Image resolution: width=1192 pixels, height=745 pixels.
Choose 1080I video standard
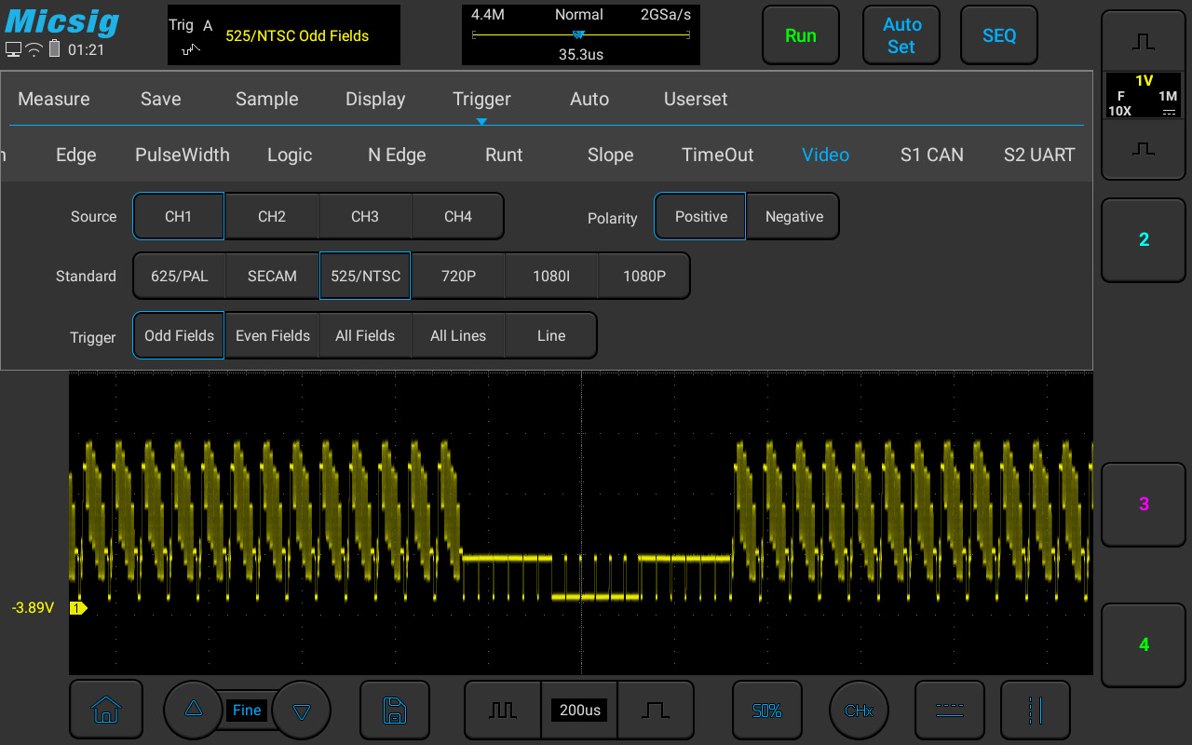click(x=551, y=276)
